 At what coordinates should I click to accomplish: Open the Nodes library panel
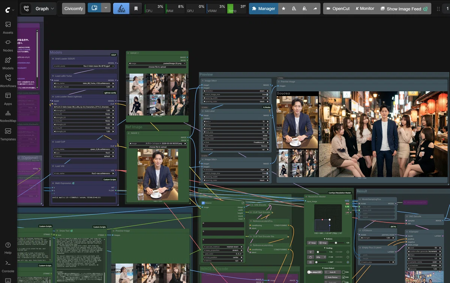pyautogui.click(x=8, y=46)
